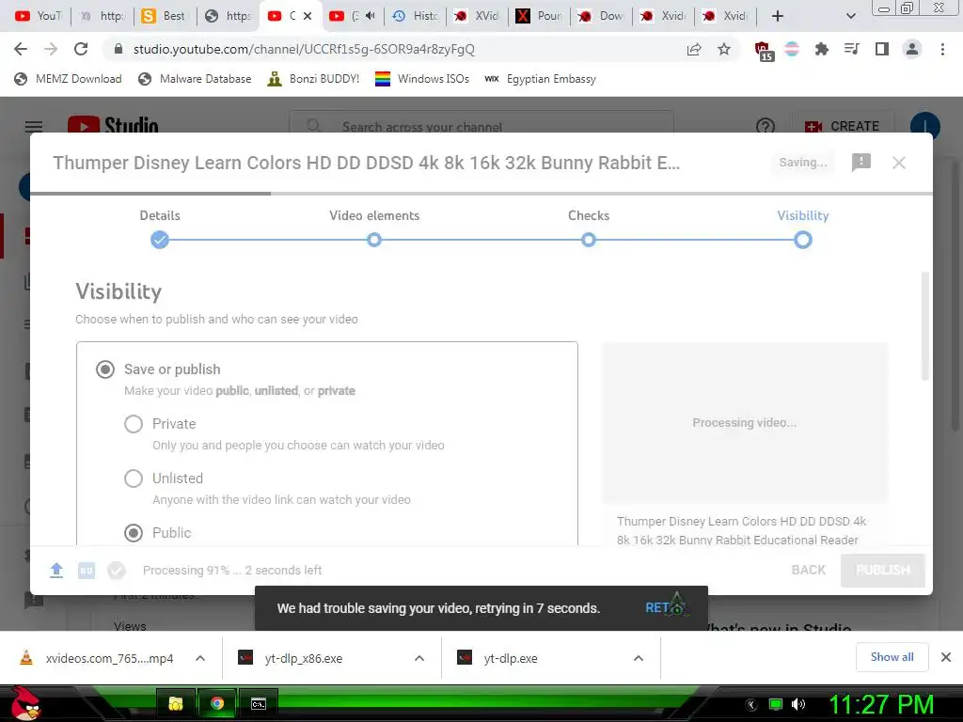The width and height of the screenshot is (963, 722).
Task: Open the Bonzi BUDDY! bookmark
Action: (x=313, y=79)
